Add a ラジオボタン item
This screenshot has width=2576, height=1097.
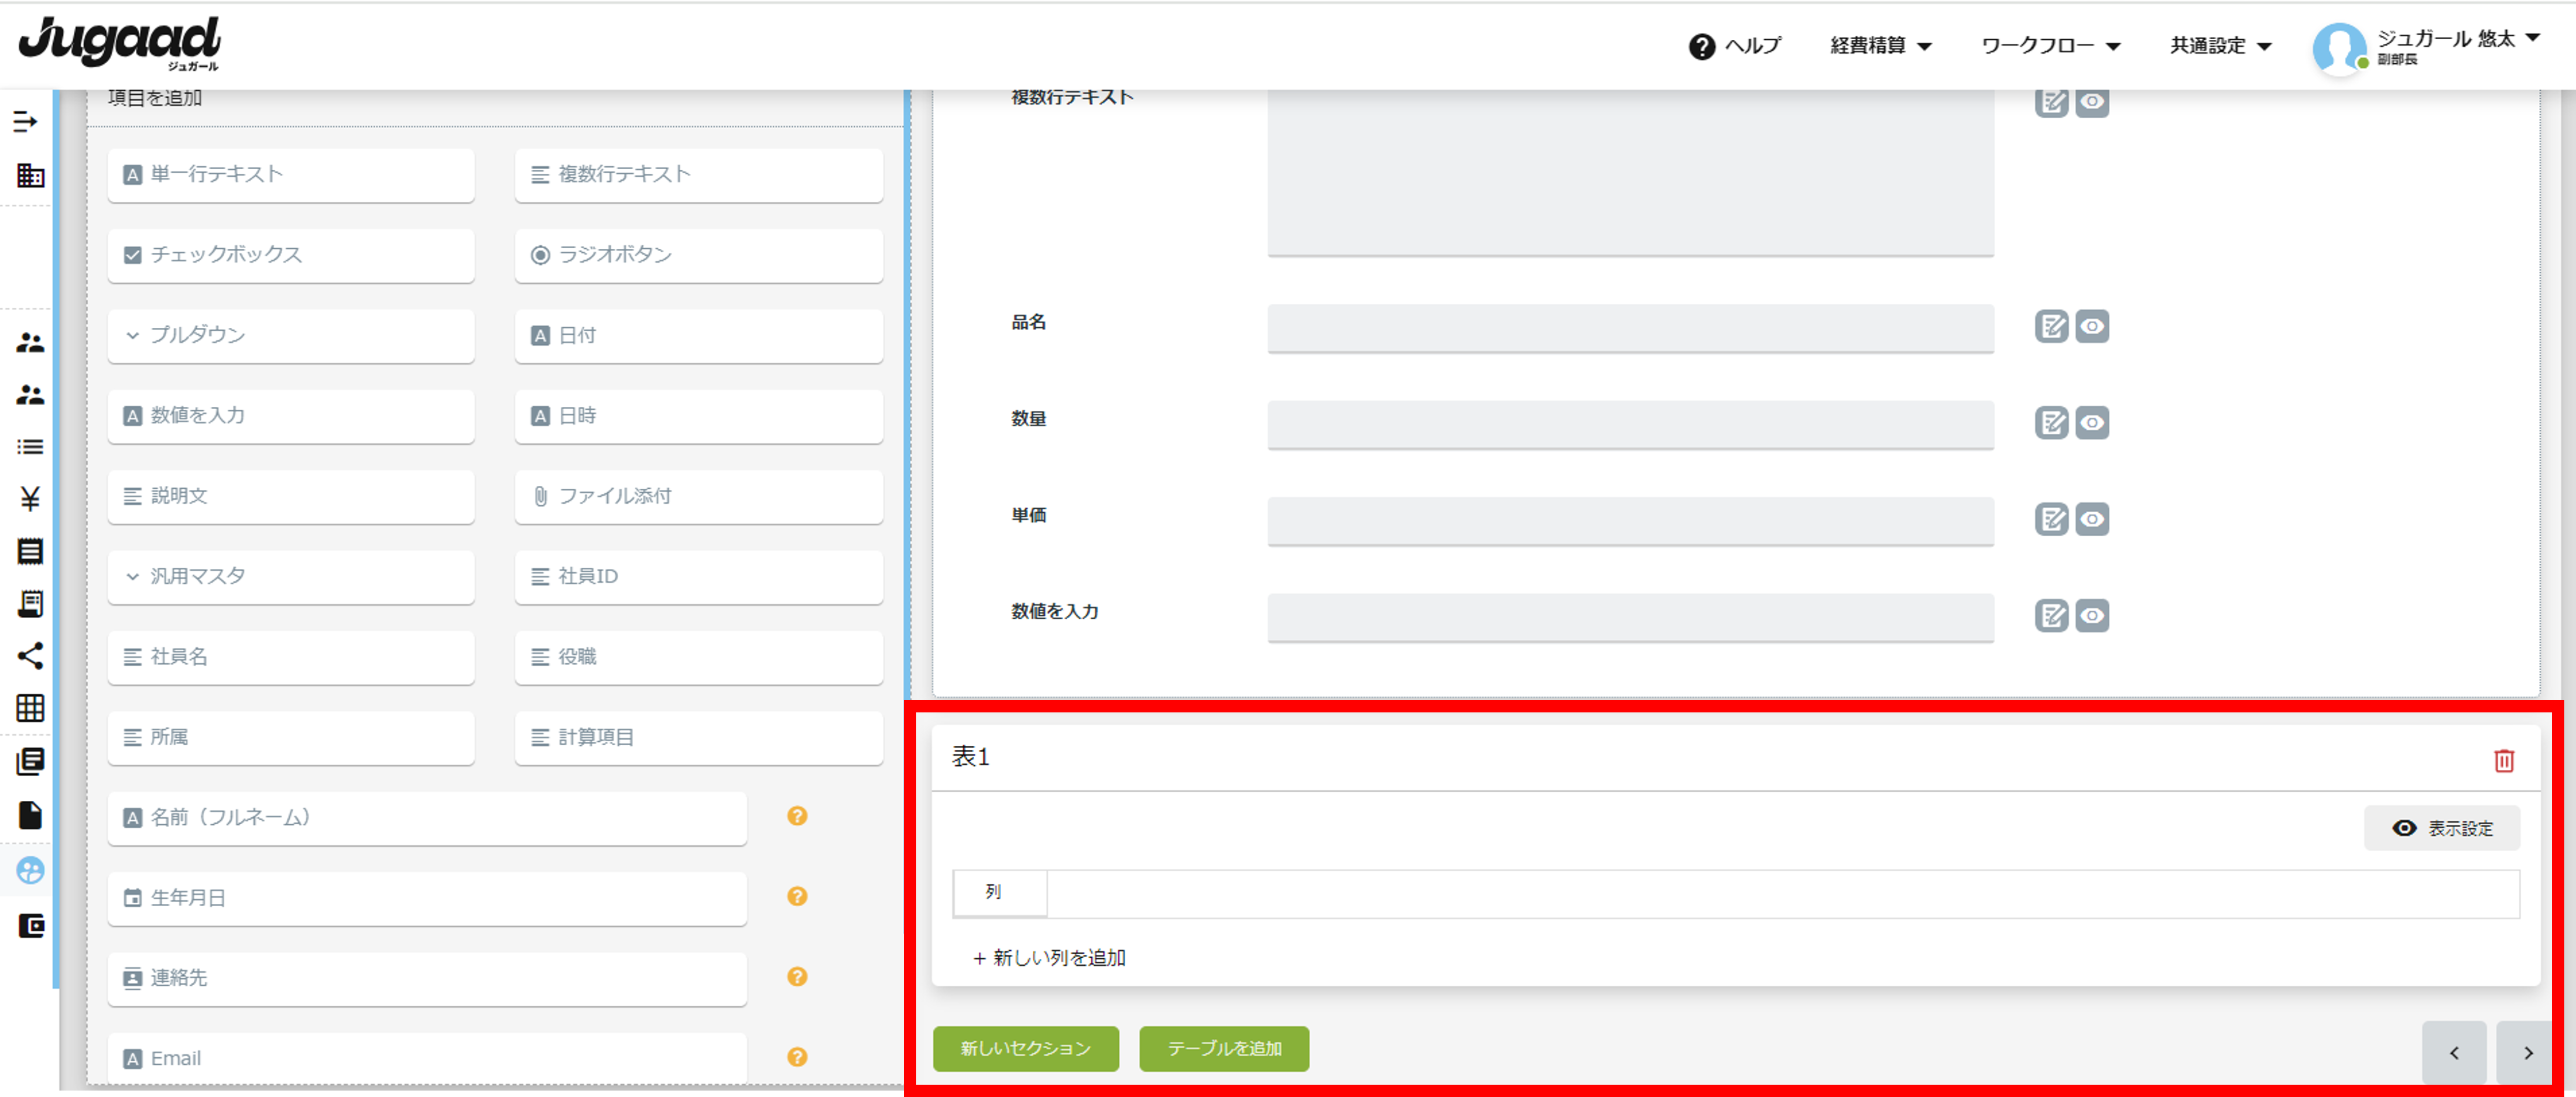[698, 255]
